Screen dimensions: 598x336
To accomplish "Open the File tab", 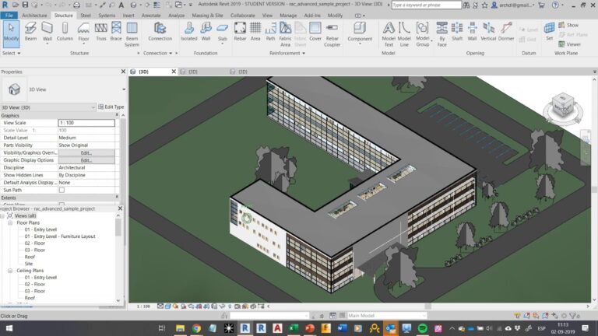I will click(9, 16).
